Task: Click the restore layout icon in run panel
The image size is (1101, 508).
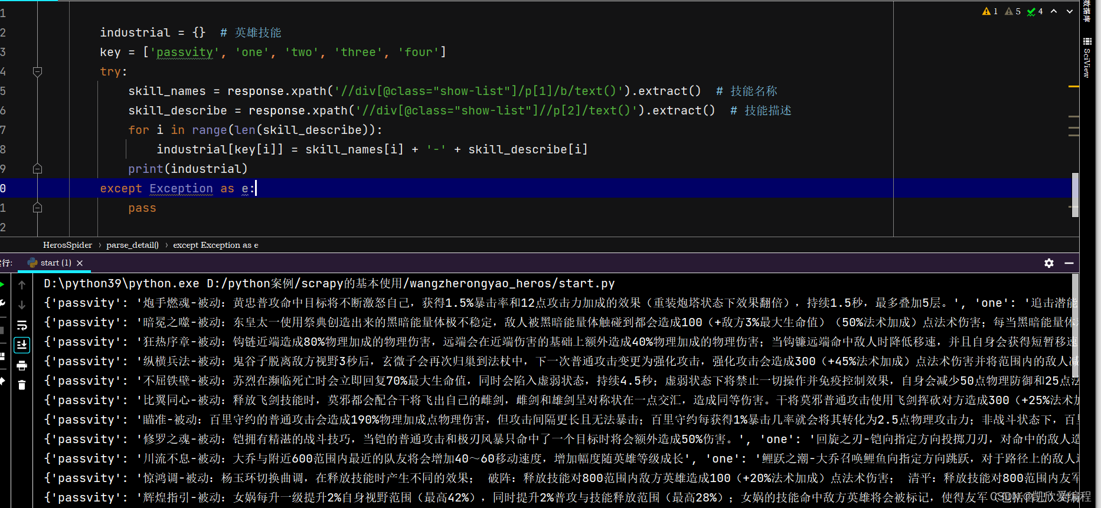Action: (x=2, y=356)
